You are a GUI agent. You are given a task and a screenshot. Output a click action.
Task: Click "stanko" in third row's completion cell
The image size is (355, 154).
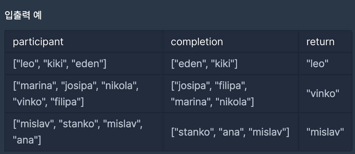[195, 132]
